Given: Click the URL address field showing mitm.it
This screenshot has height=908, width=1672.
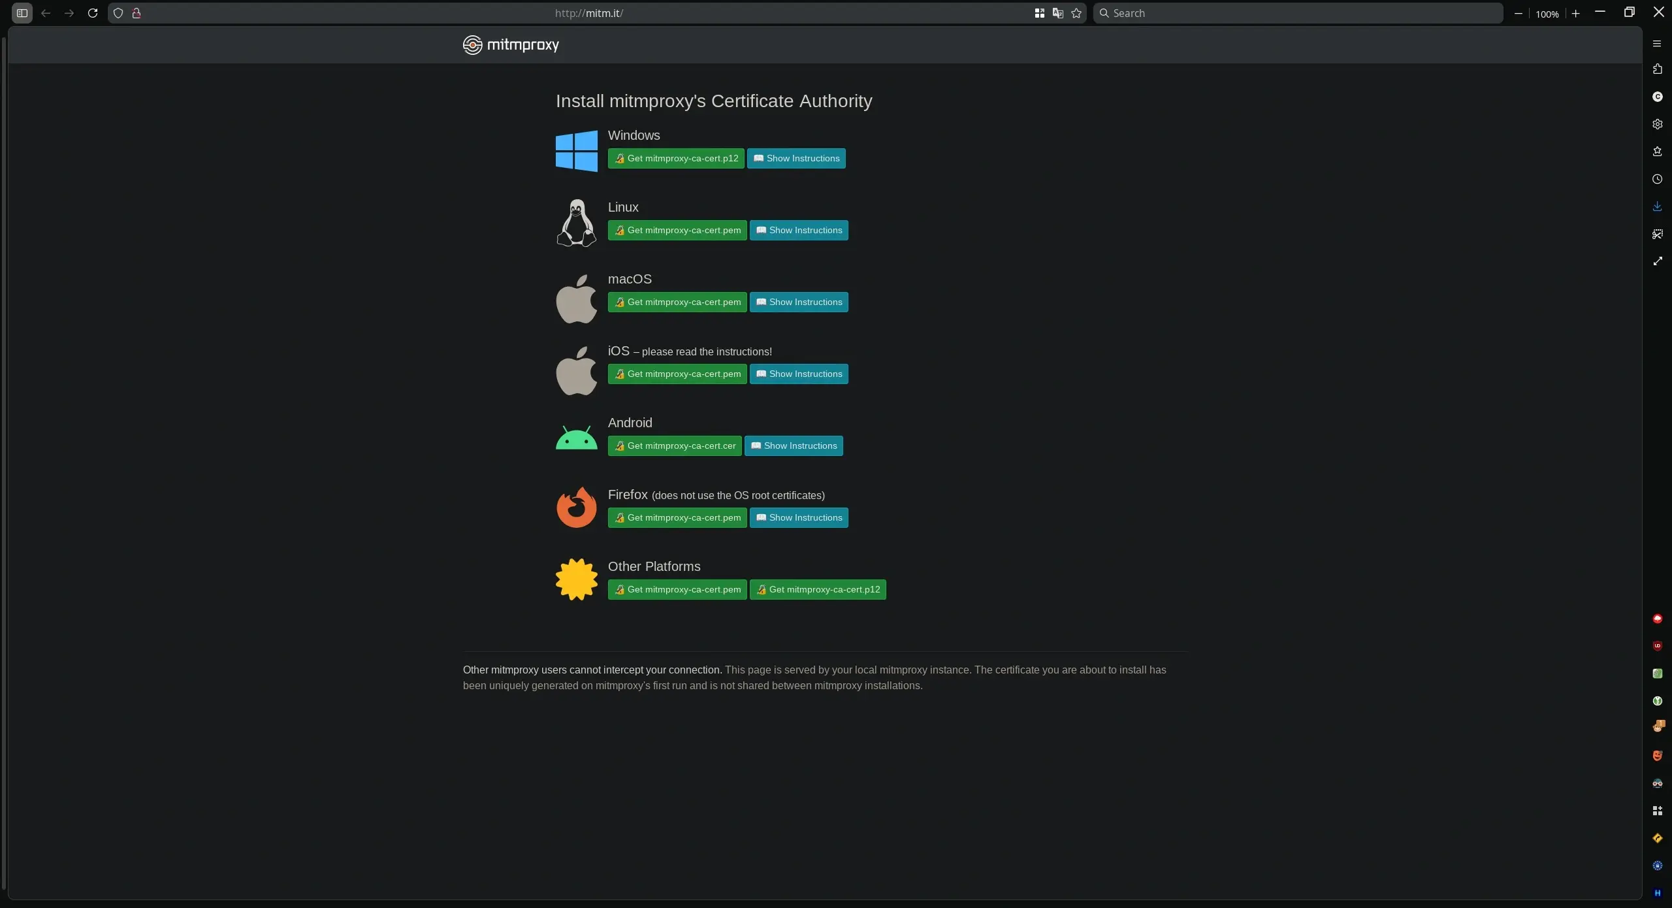Looking at the screenshot, I should 588,13.
